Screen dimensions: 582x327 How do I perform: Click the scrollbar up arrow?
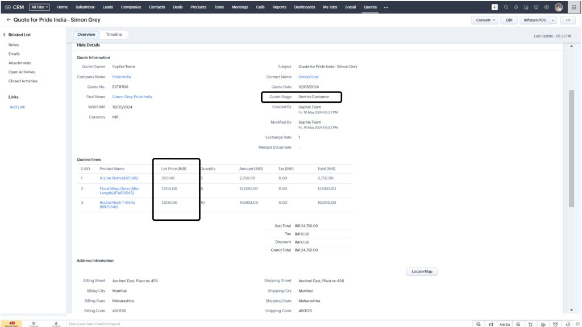pos(572,46)
